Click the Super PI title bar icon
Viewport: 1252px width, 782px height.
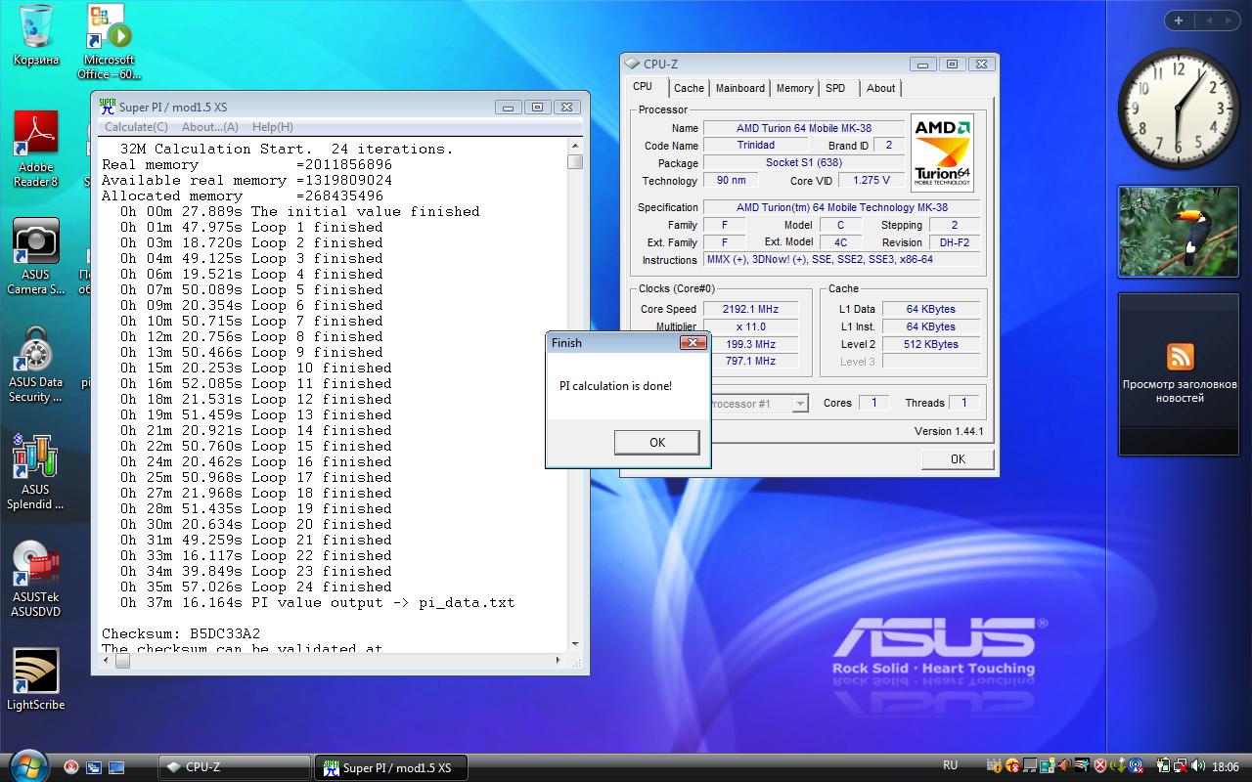(108, 108)
